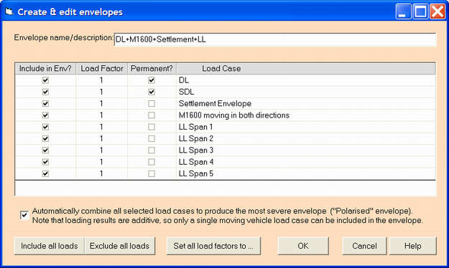This screenshot has width=449, height=268.
Task: Uncheck Include in Env for LL Span 3
Action: (45, 150)
